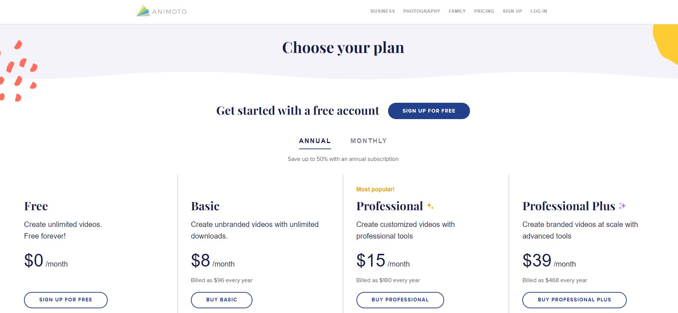Click the filled Sign Up For Free button
The image size is (678, 313).
click(429, 111)
